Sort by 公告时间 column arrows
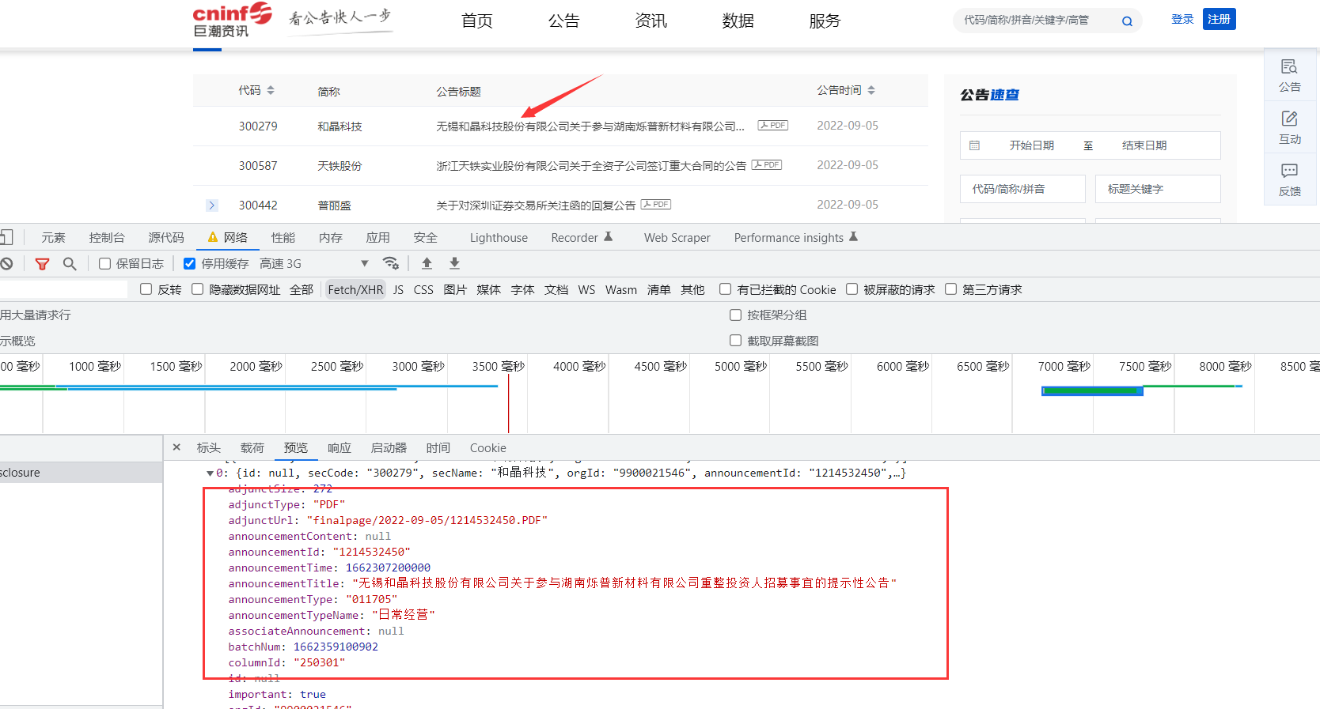 click(871, 90)
